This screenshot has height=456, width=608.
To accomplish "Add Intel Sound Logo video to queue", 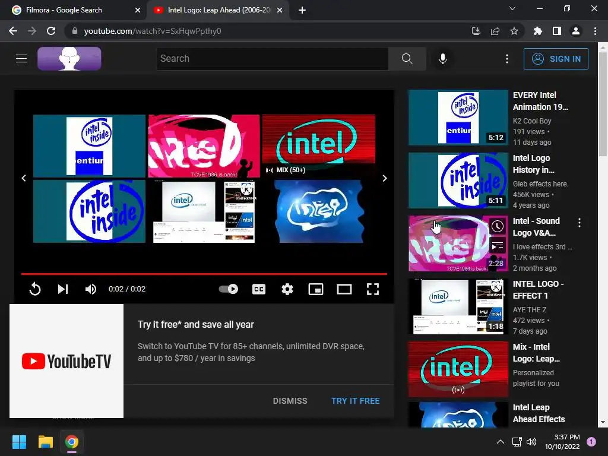I will coord(497,246).
